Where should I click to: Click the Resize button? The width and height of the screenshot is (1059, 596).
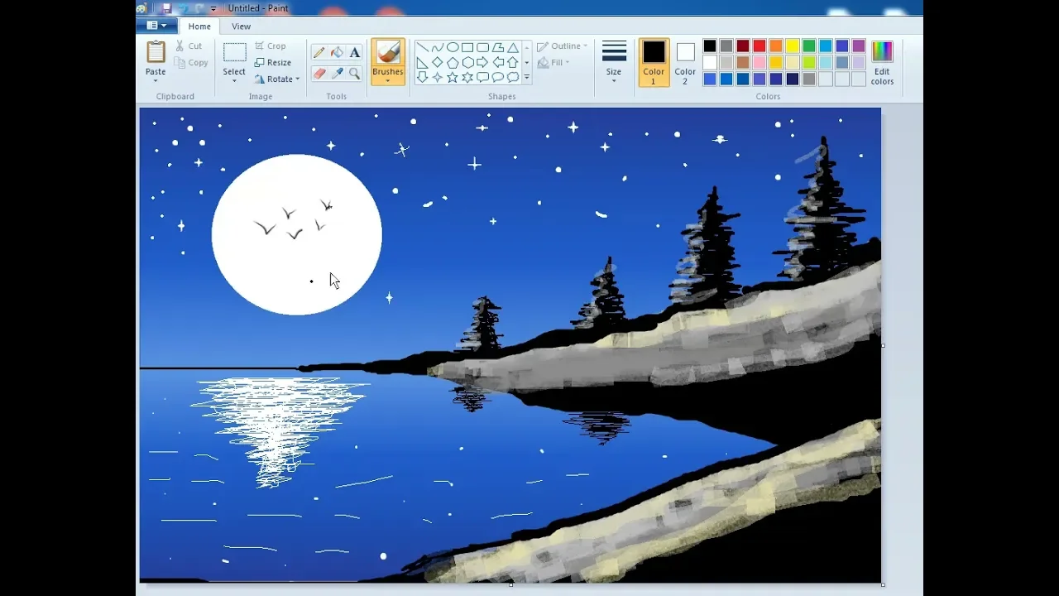point(273,63)
